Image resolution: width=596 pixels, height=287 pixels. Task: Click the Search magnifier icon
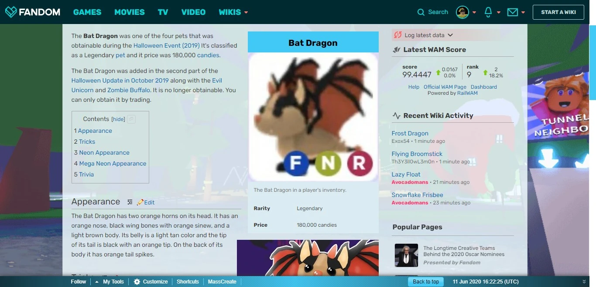click(421, 12)
